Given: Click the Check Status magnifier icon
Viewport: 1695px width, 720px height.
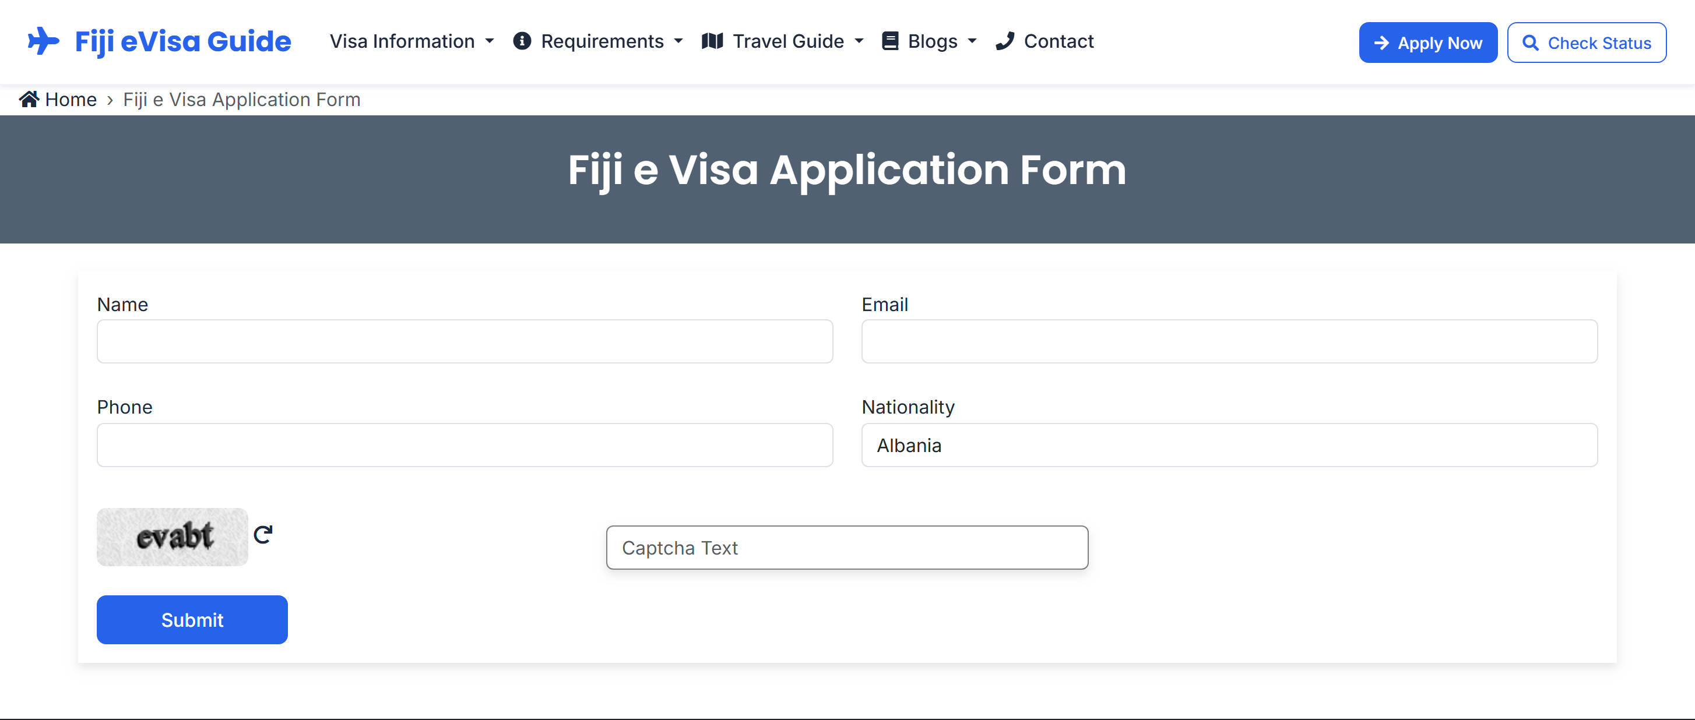Looking at the screenshot, I should (1531, 43).
